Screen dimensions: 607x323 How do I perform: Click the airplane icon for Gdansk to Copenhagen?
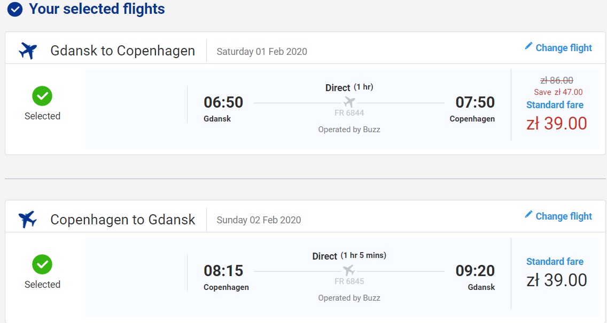tap(28, 51)
